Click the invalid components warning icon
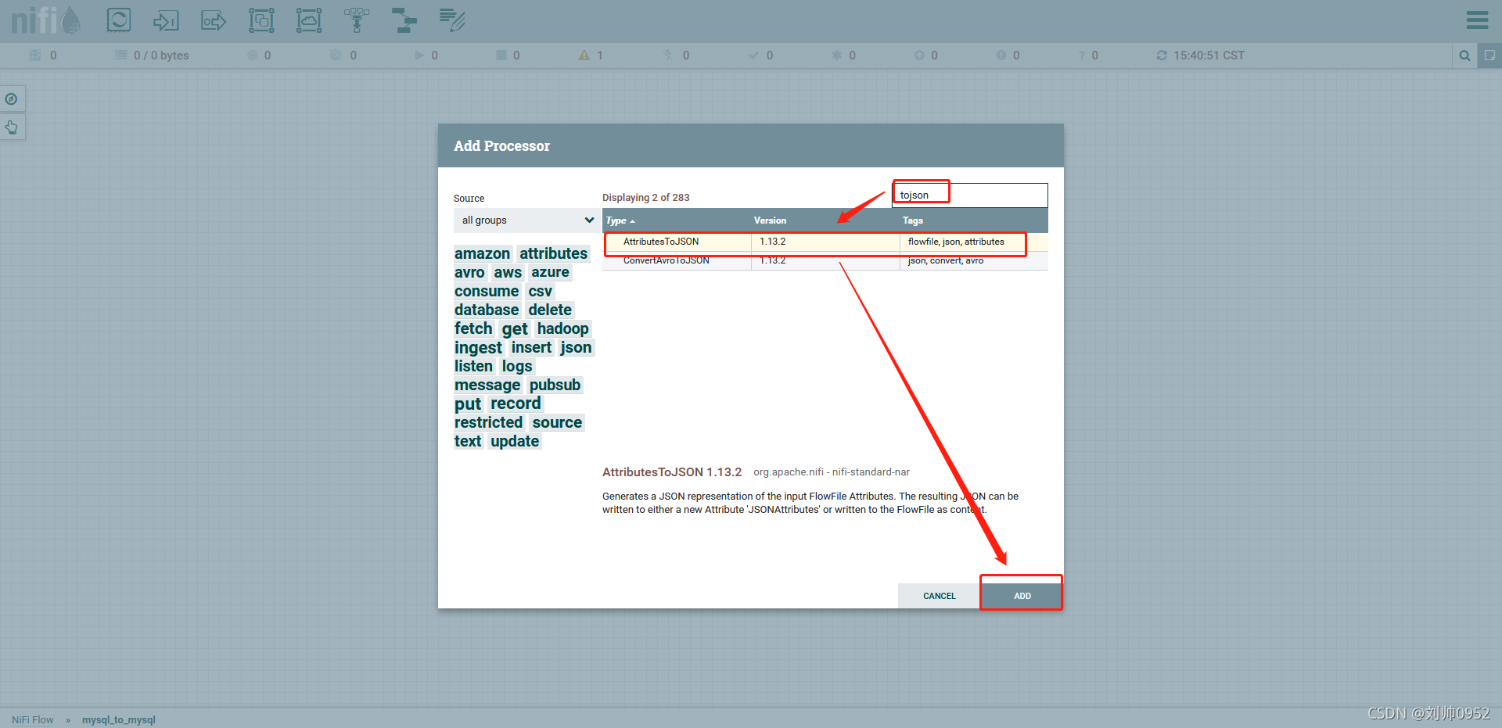 coord(584,56)
